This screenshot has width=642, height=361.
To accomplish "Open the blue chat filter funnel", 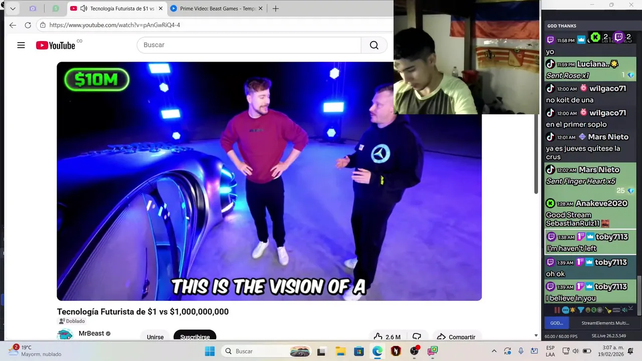I will tap(581, 310).
